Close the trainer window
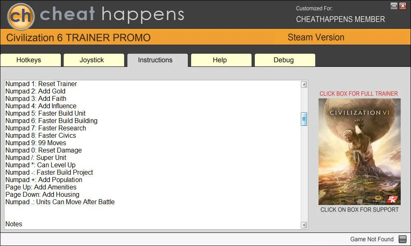Image resolution: width=411 pixels, height=246 pixels. [x=403, y=6]
